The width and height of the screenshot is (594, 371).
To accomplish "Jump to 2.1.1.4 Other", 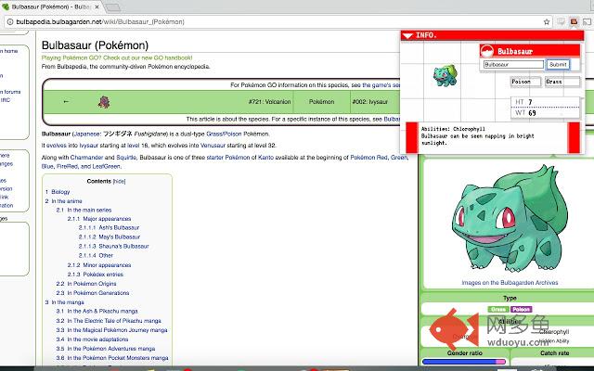I will 96,256.
